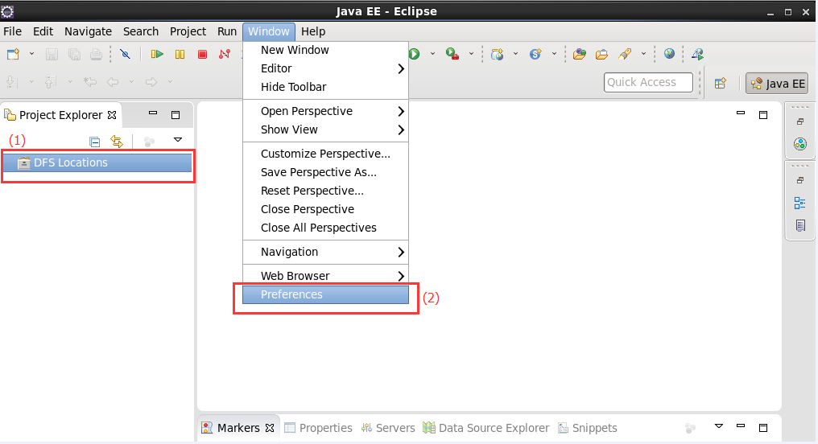The image size is (818, 444).
Task: Maximize the Project Explorer view
Action: click(x=176, y=115)
